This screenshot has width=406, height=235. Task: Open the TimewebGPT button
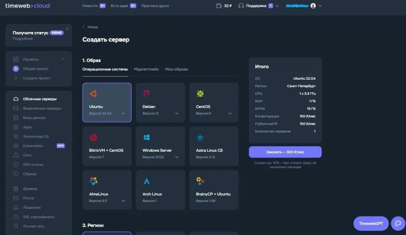(x=371, y=223)
